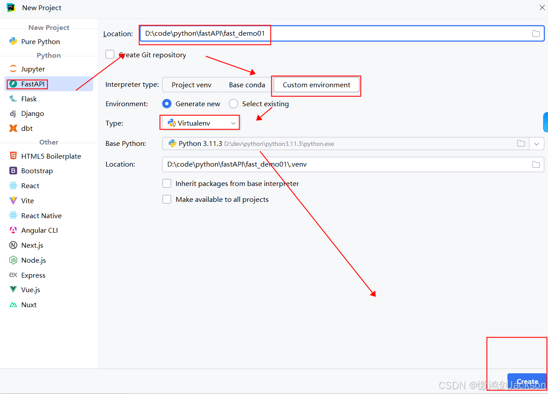
Task: Click the Nuxt mountain icon
Action: [13, 305]
